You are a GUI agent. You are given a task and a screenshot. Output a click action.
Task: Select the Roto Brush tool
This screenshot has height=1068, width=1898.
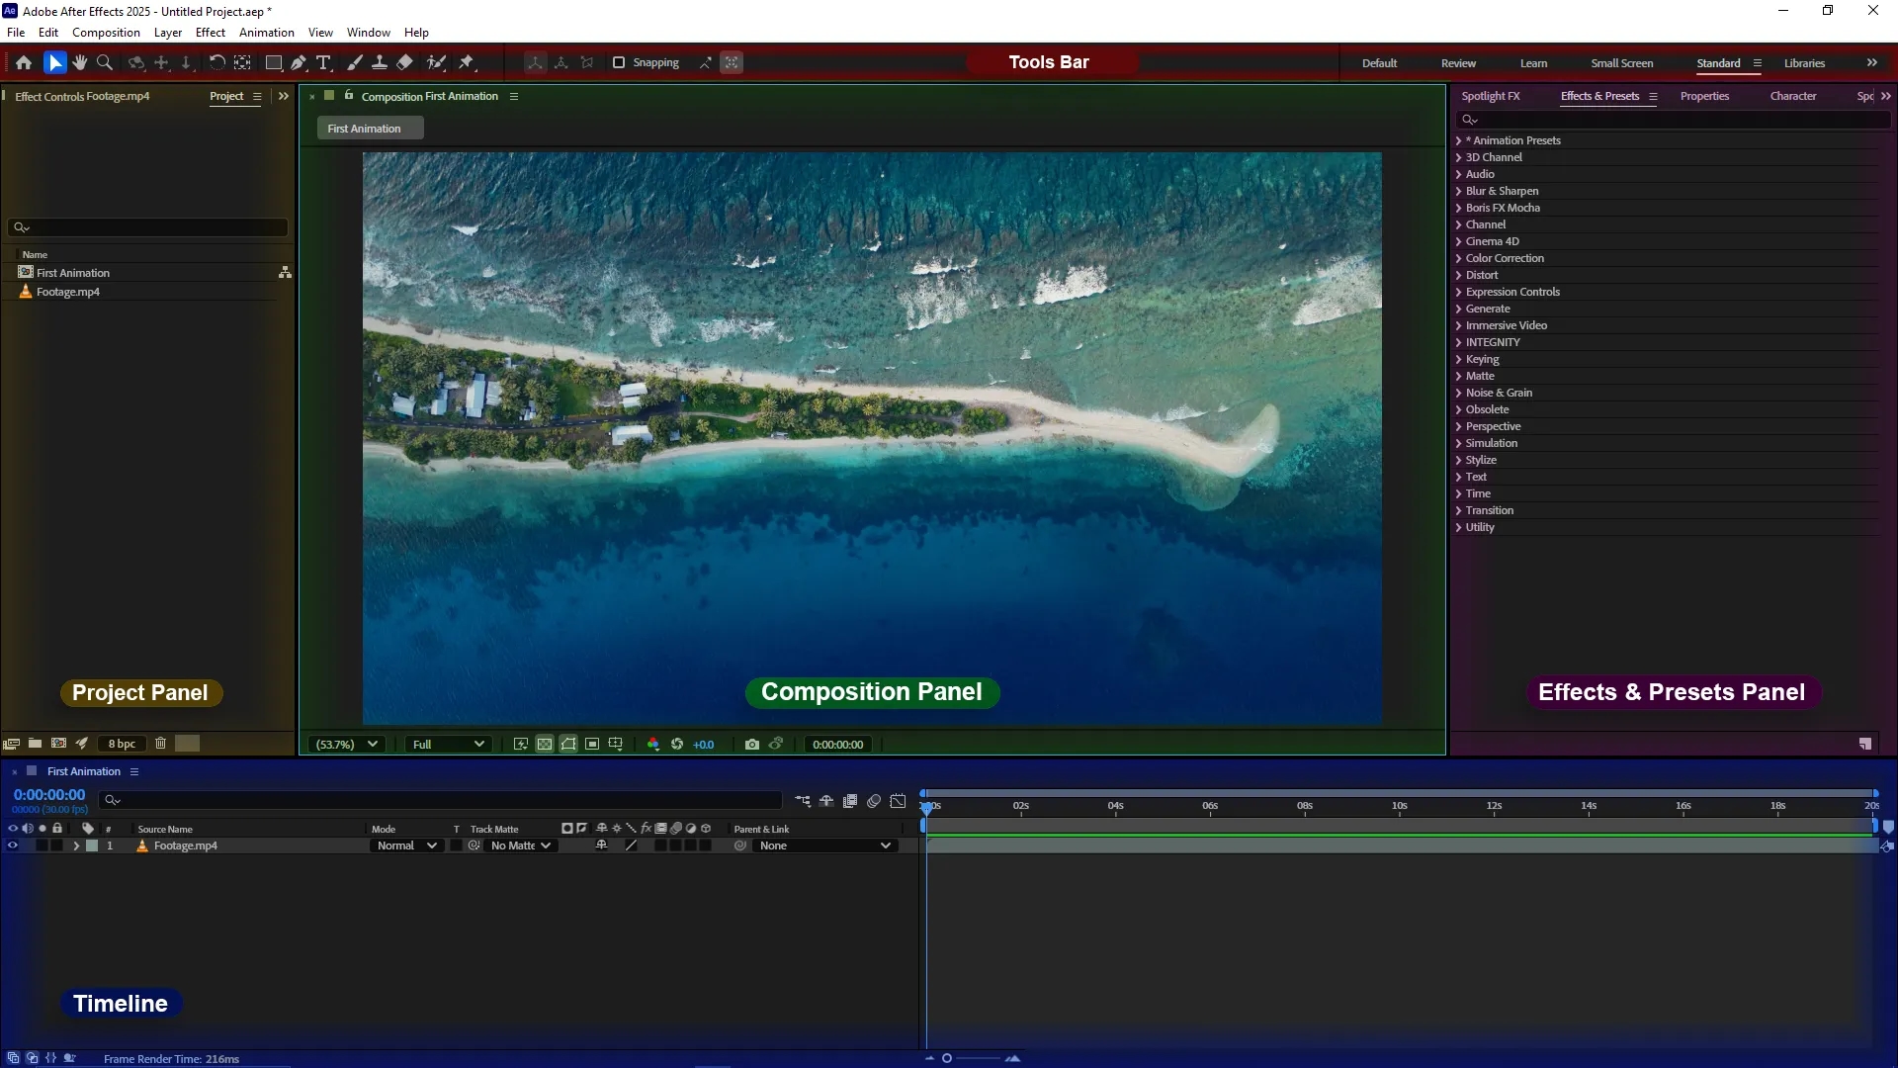436,62
